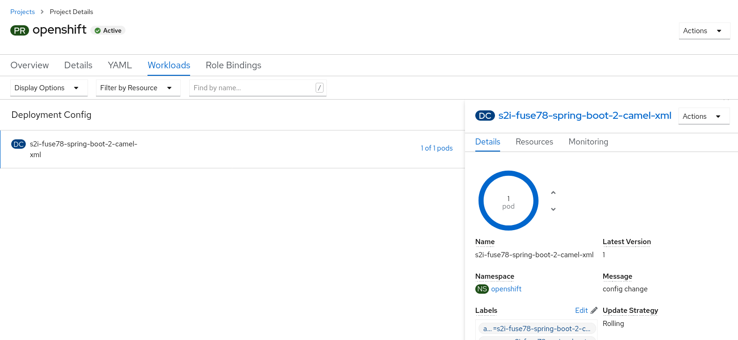Screen dimensions: 738x340
Task: Switch to the project Details tab
Action: pos(78,65)
